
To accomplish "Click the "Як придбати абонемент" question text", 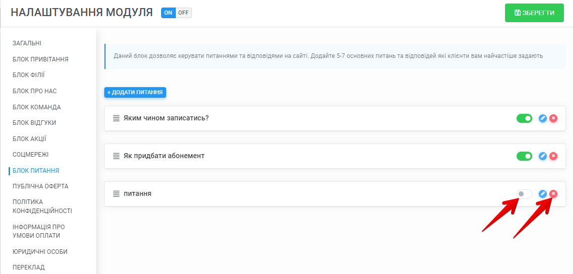I will tap(164, 156).
